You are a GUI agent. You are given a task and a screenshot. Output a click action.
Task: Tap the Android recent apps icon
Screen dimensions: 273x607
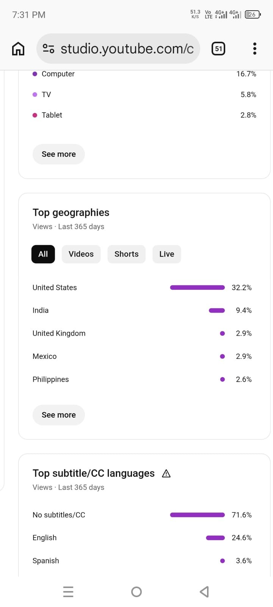[68, 592]
